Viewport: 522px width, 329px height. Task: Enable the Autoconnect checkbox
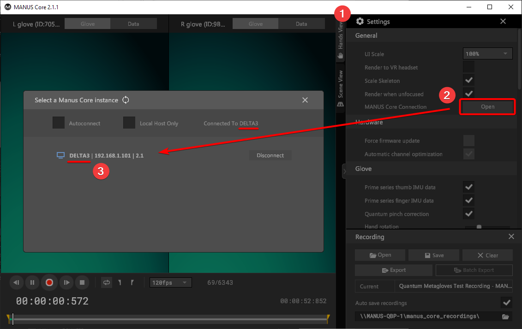pos(59,123)
